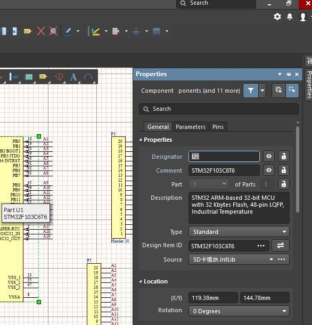Toggle Designator lock
312x325 pixels.
pyautogui.click(x=284, y=156)
